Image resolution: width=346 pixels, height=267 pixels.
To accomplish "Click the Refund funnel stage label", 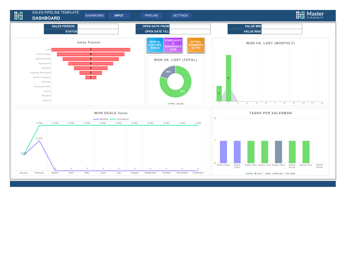I will pos(47,101).
